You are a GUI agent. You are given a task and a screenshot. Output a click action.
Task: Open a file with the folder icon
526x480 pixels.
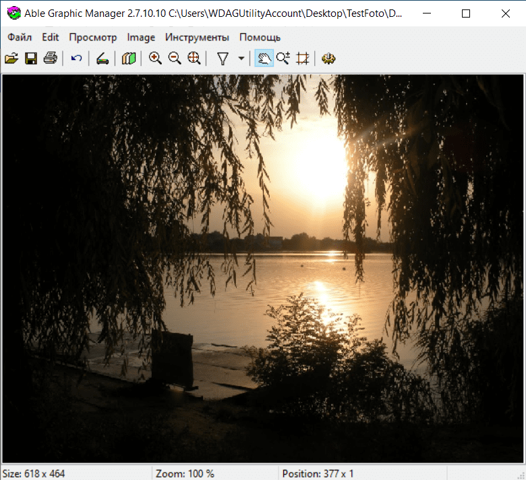[11, 59]
